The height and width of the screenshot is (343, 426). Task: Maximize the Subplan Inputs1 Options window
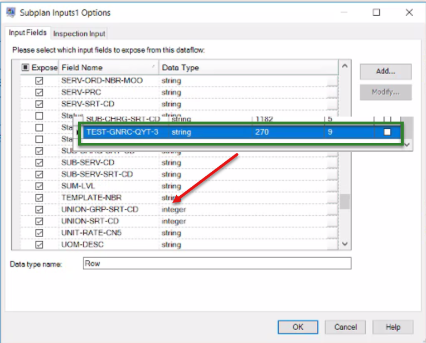point(376,12)
